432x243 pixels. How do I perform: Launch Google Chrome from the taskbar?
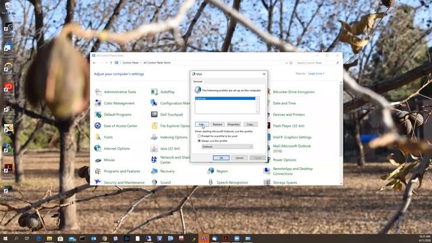pyautogui.click(x=105, y=238)
